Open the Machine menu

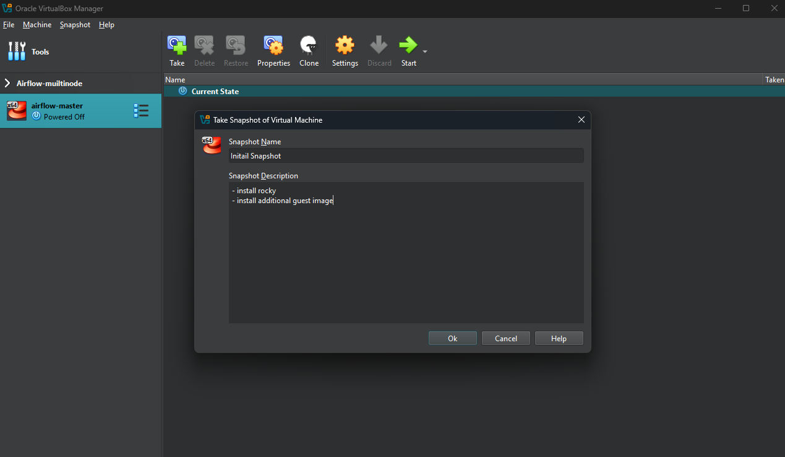tap(37, 25)
